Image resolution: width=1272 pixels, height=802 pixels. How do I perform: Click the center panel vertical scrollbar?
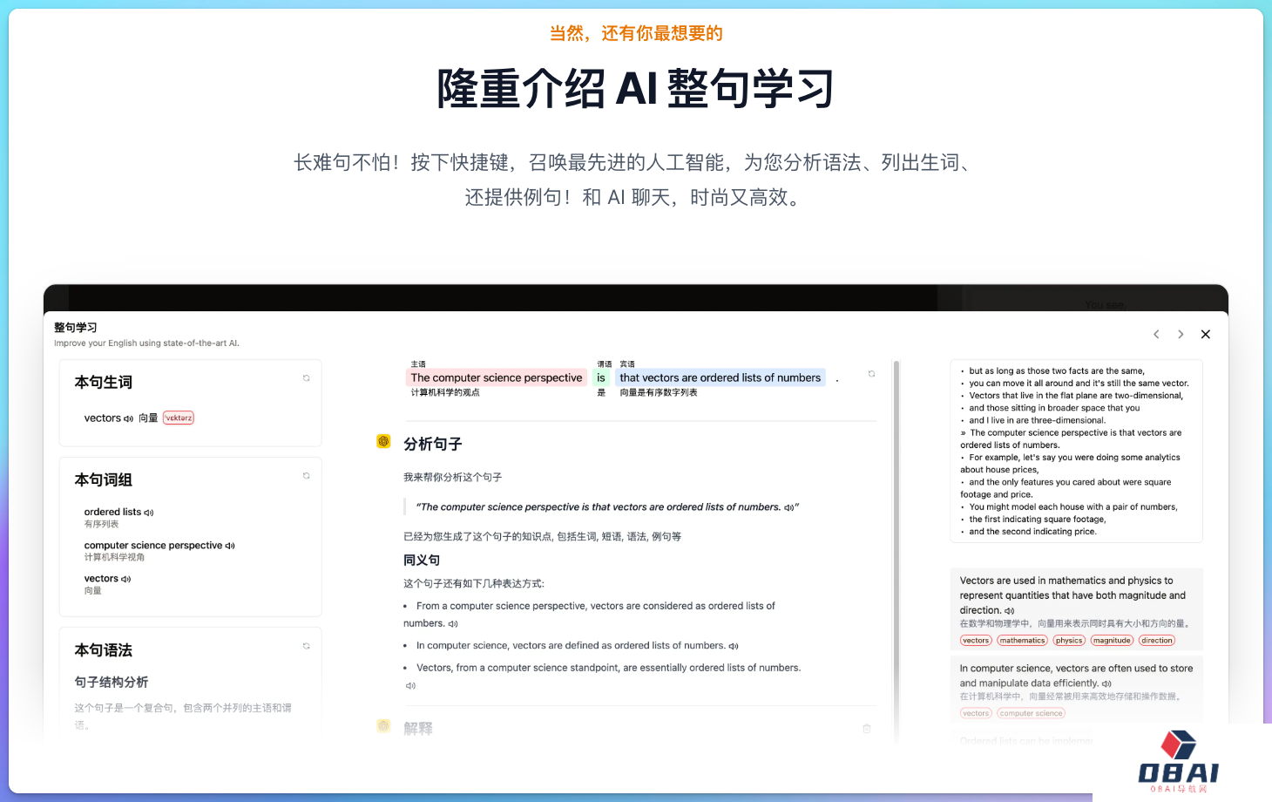pyautogui.click(x=896, y=523)
